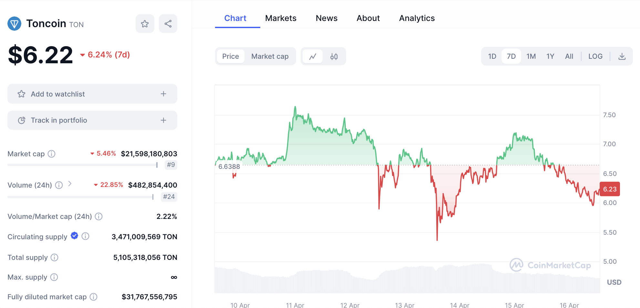This screenshot has width=640, height=308.
Task: Select the Price chart toggle
Action: [231, 56]
